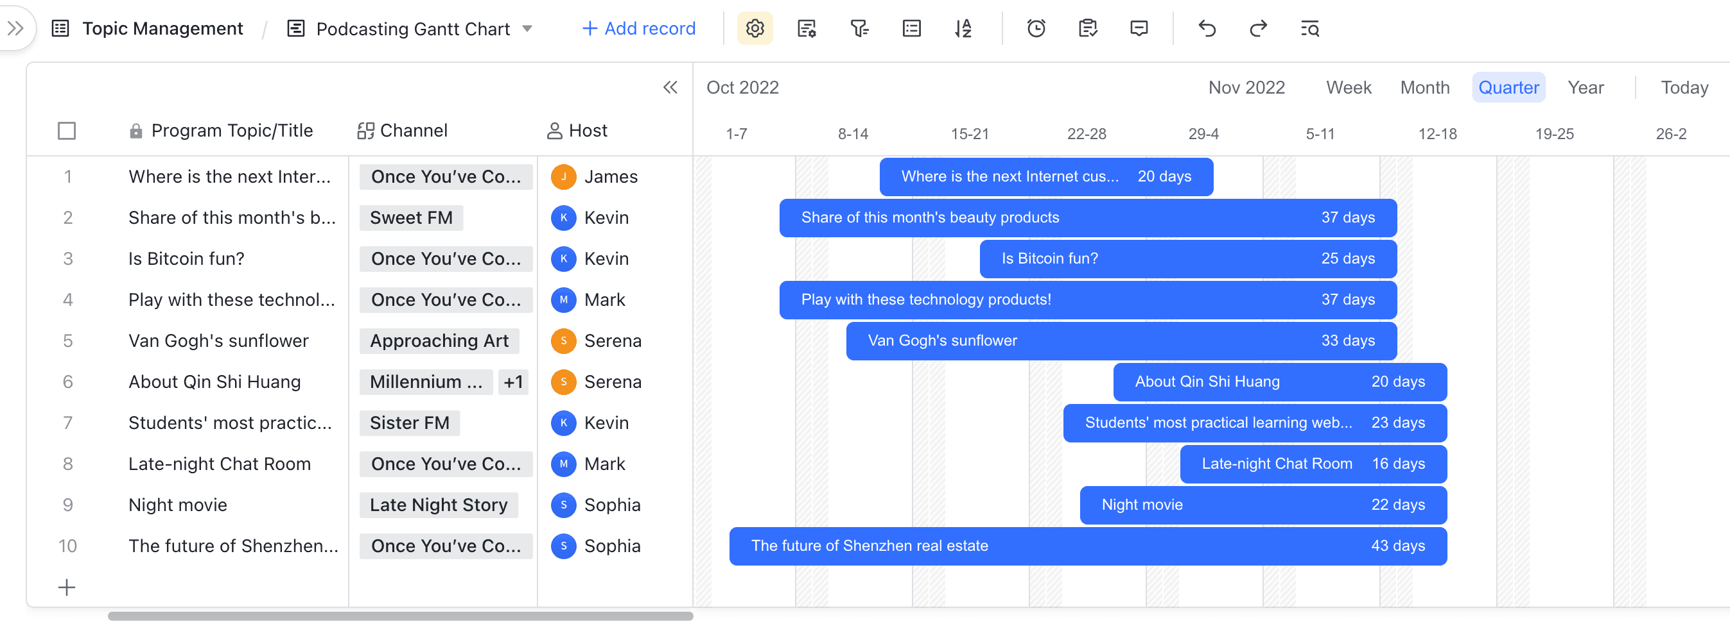
Task: Open the group records icon
Action: pos(911,28)
